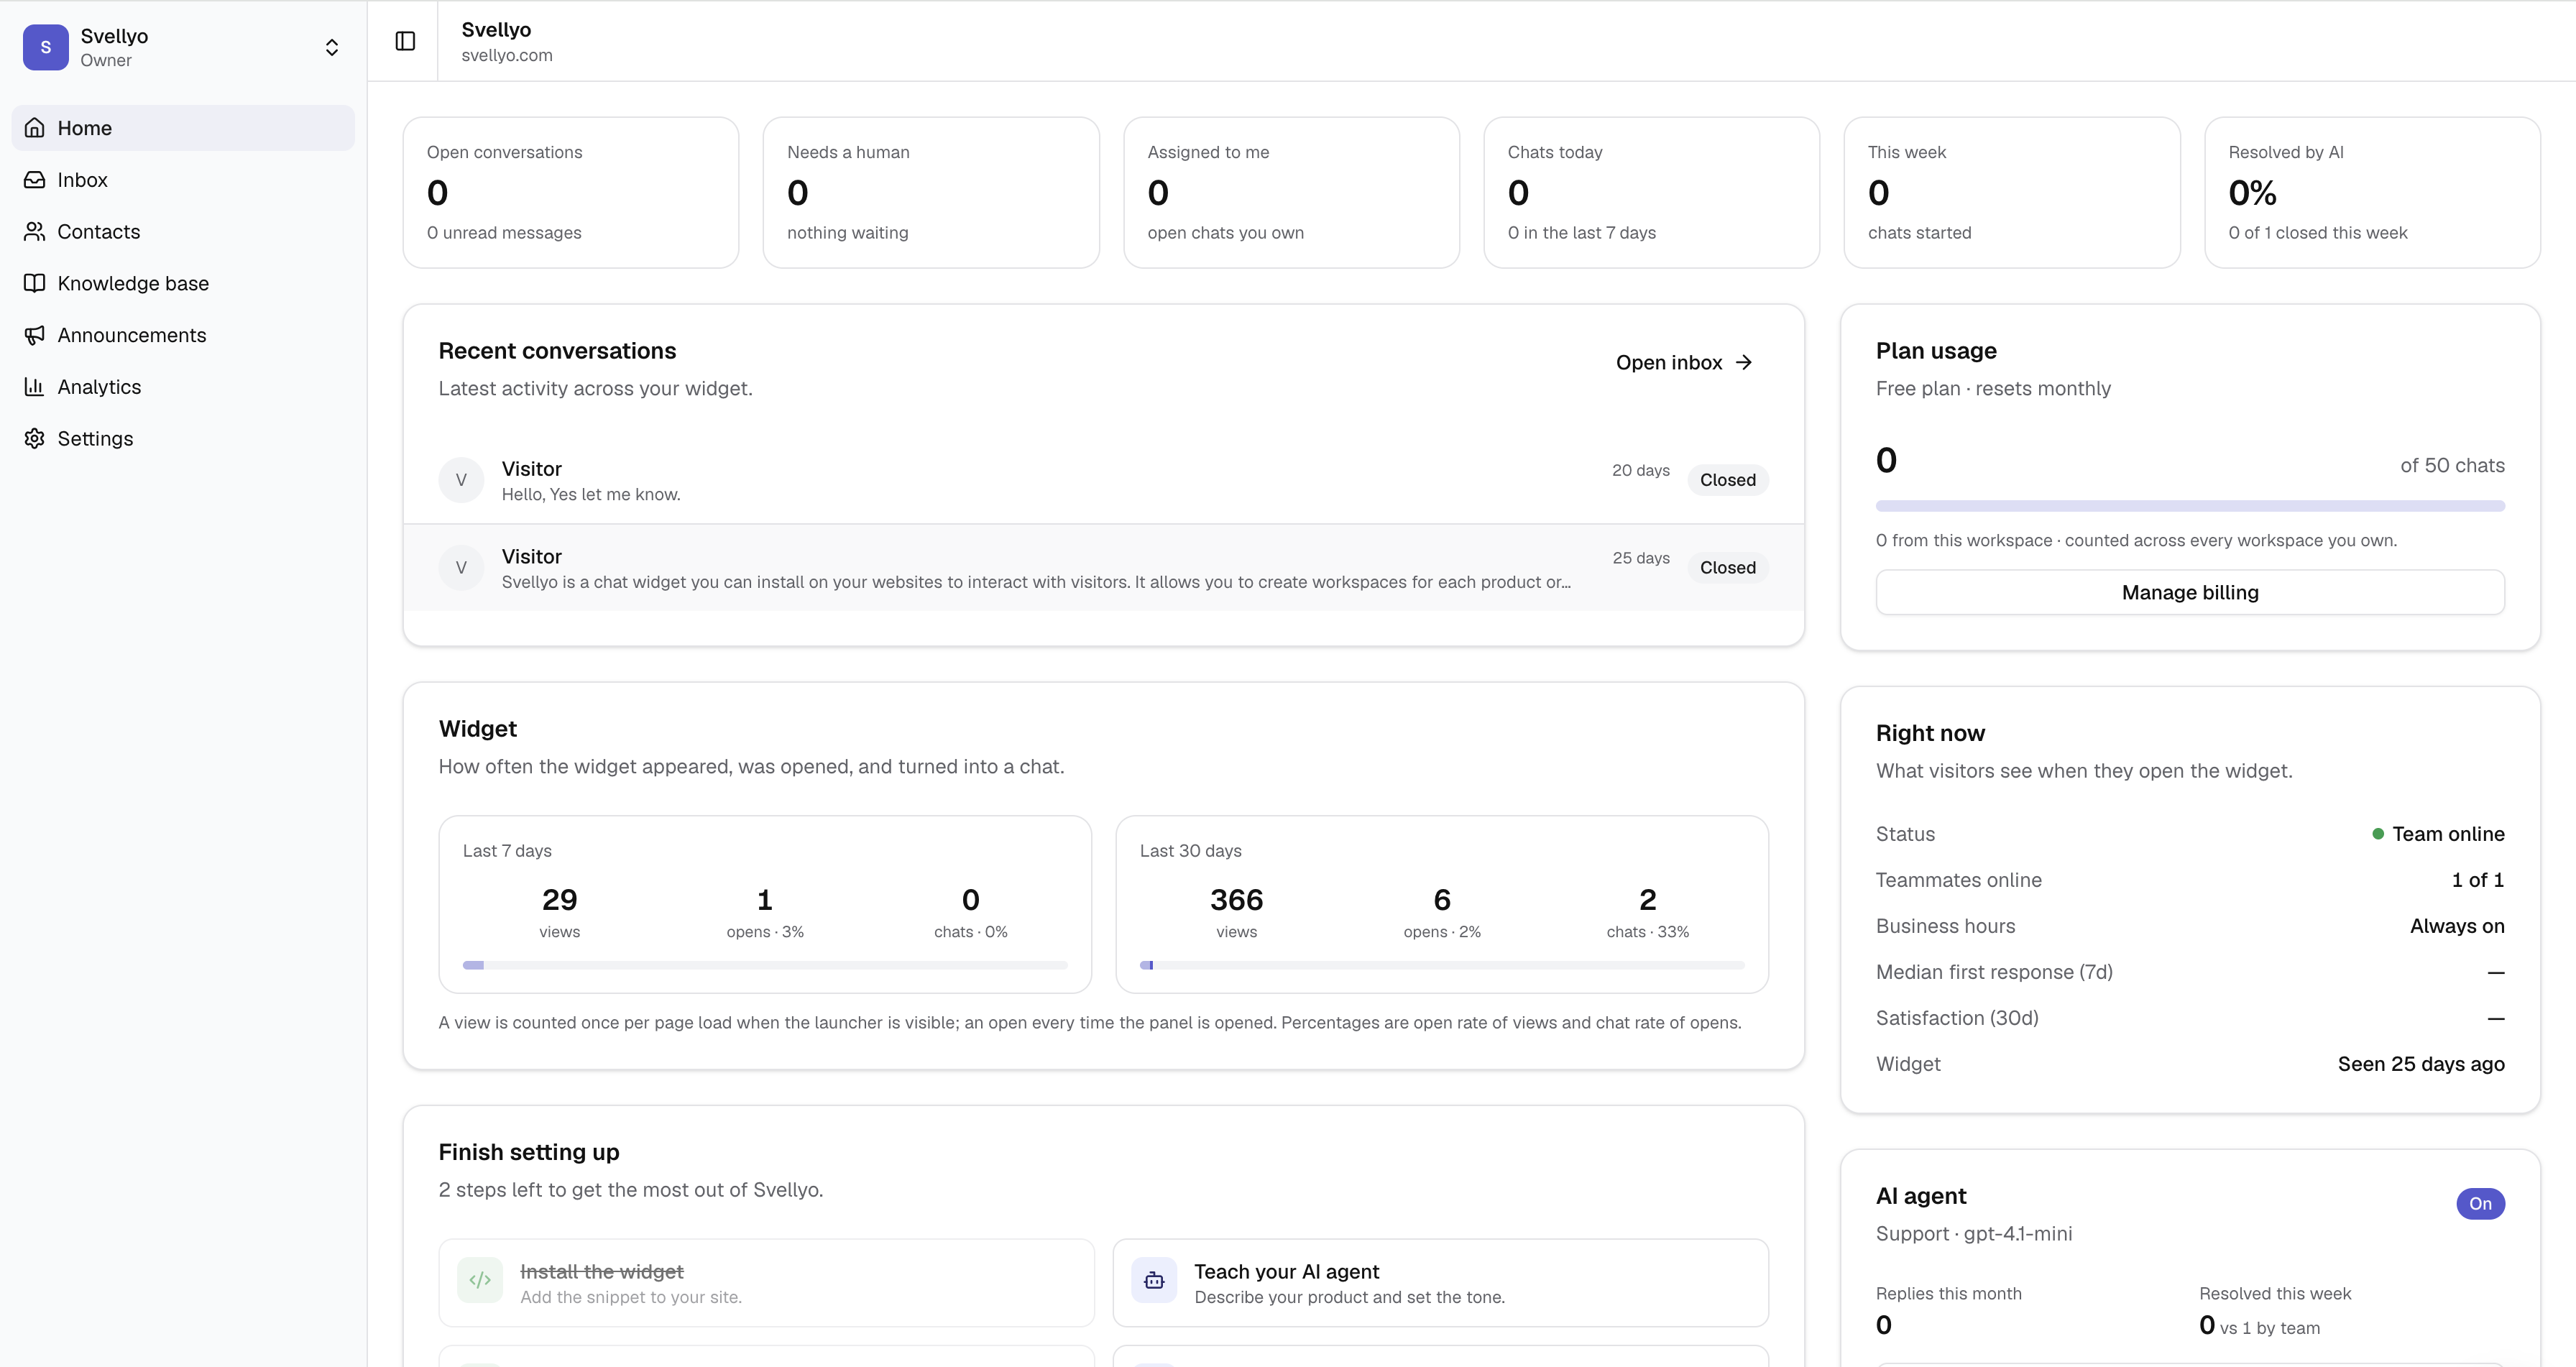
Task: Open the Visitor conversation about the chat widget
Action: coord(1104,568)
